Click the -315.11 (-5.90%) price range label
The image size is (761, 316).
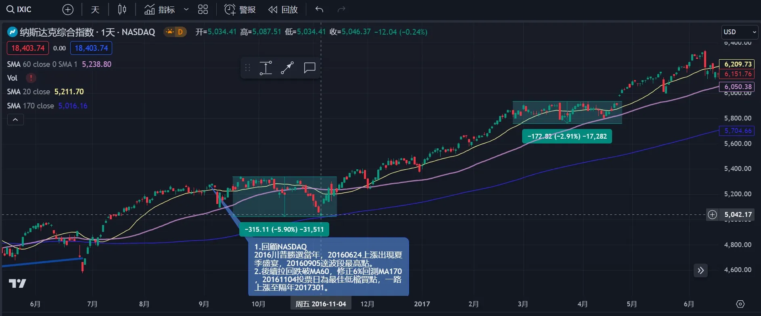284,229
